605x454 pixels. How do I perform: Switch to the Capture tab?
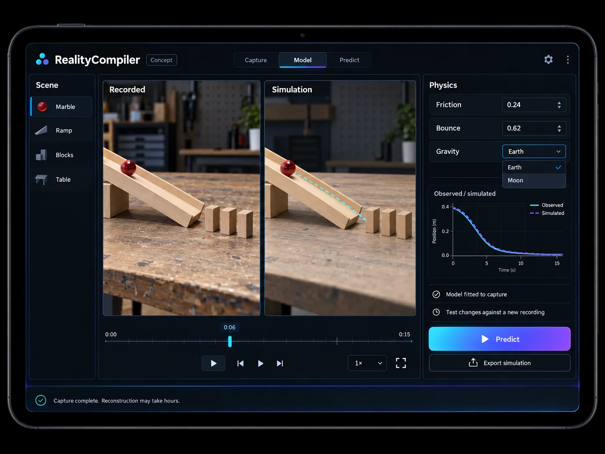(x=256, y=60)
